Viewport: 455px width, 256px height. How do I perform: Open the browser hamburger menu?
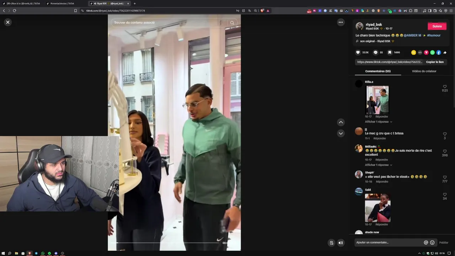point(451,11)
